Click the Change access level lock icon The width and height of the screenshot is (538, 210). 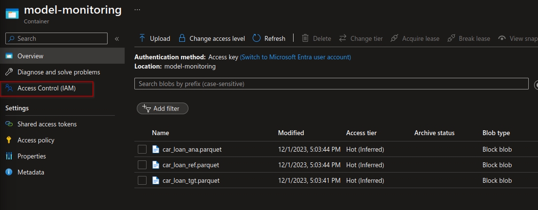coord(182,38)
